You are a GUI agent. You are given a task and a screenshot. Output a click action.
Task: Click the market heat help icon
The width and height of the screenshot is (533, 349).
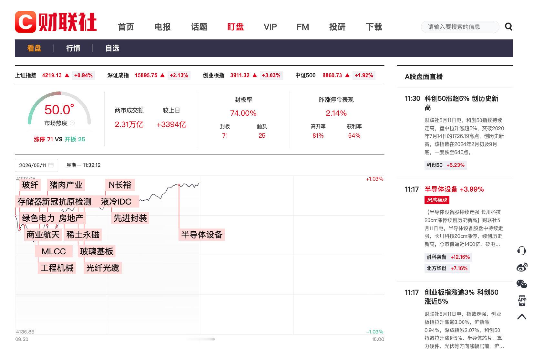(72, 123)
